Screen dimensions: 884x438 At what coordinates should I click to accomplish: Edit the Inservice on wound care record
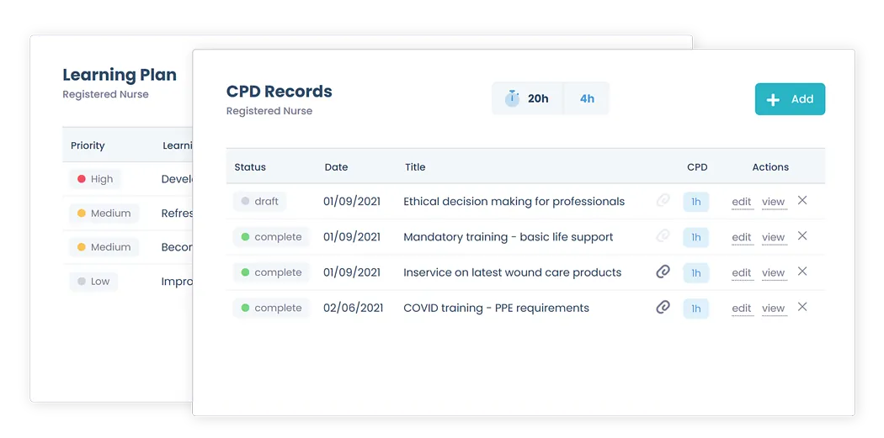pos(742,273)
